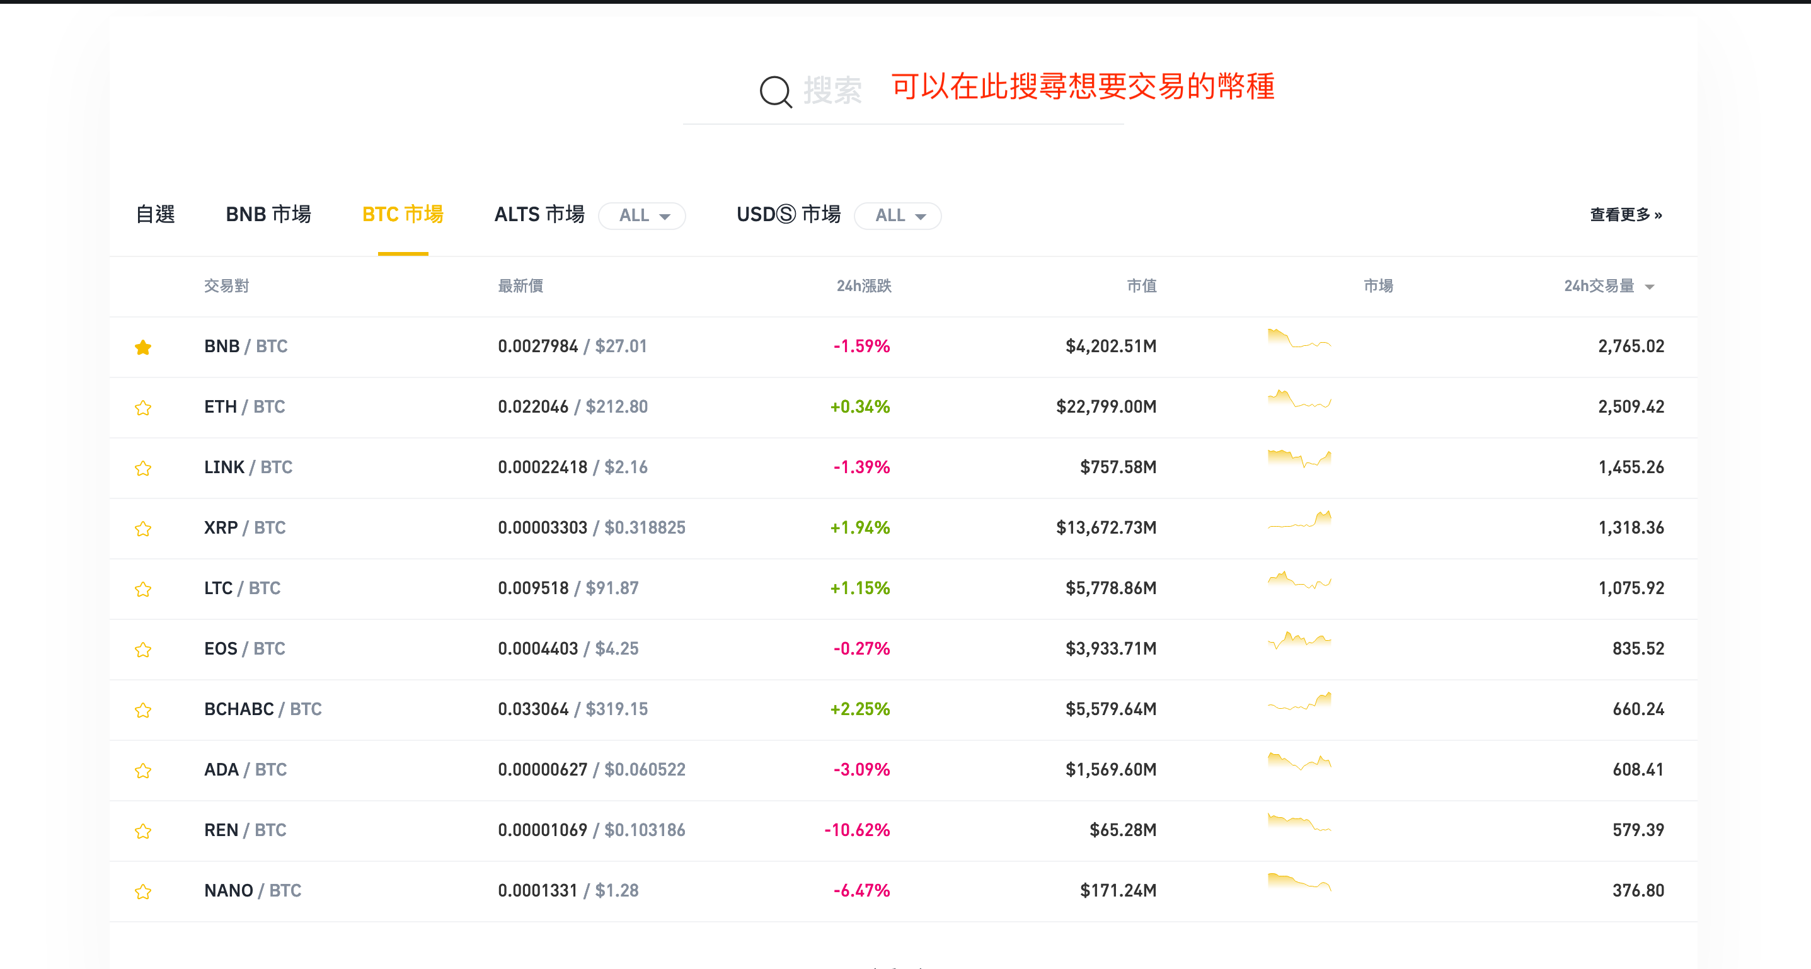
Task: Star the NANO / BTC pair
Action: tap(144, 891)
